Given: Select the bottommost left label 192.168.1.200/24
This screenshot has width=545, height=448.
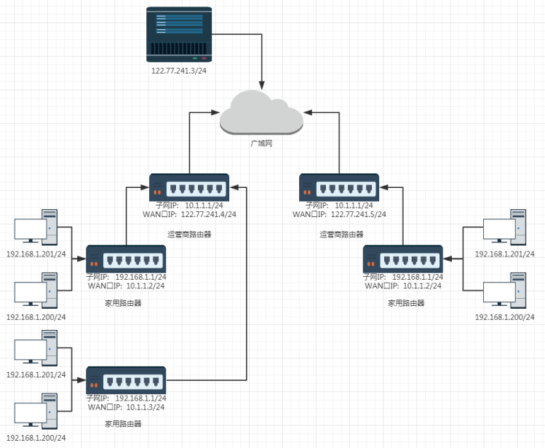Looking at the screenshot, I should pyautogui.click(x=36, y=438).
